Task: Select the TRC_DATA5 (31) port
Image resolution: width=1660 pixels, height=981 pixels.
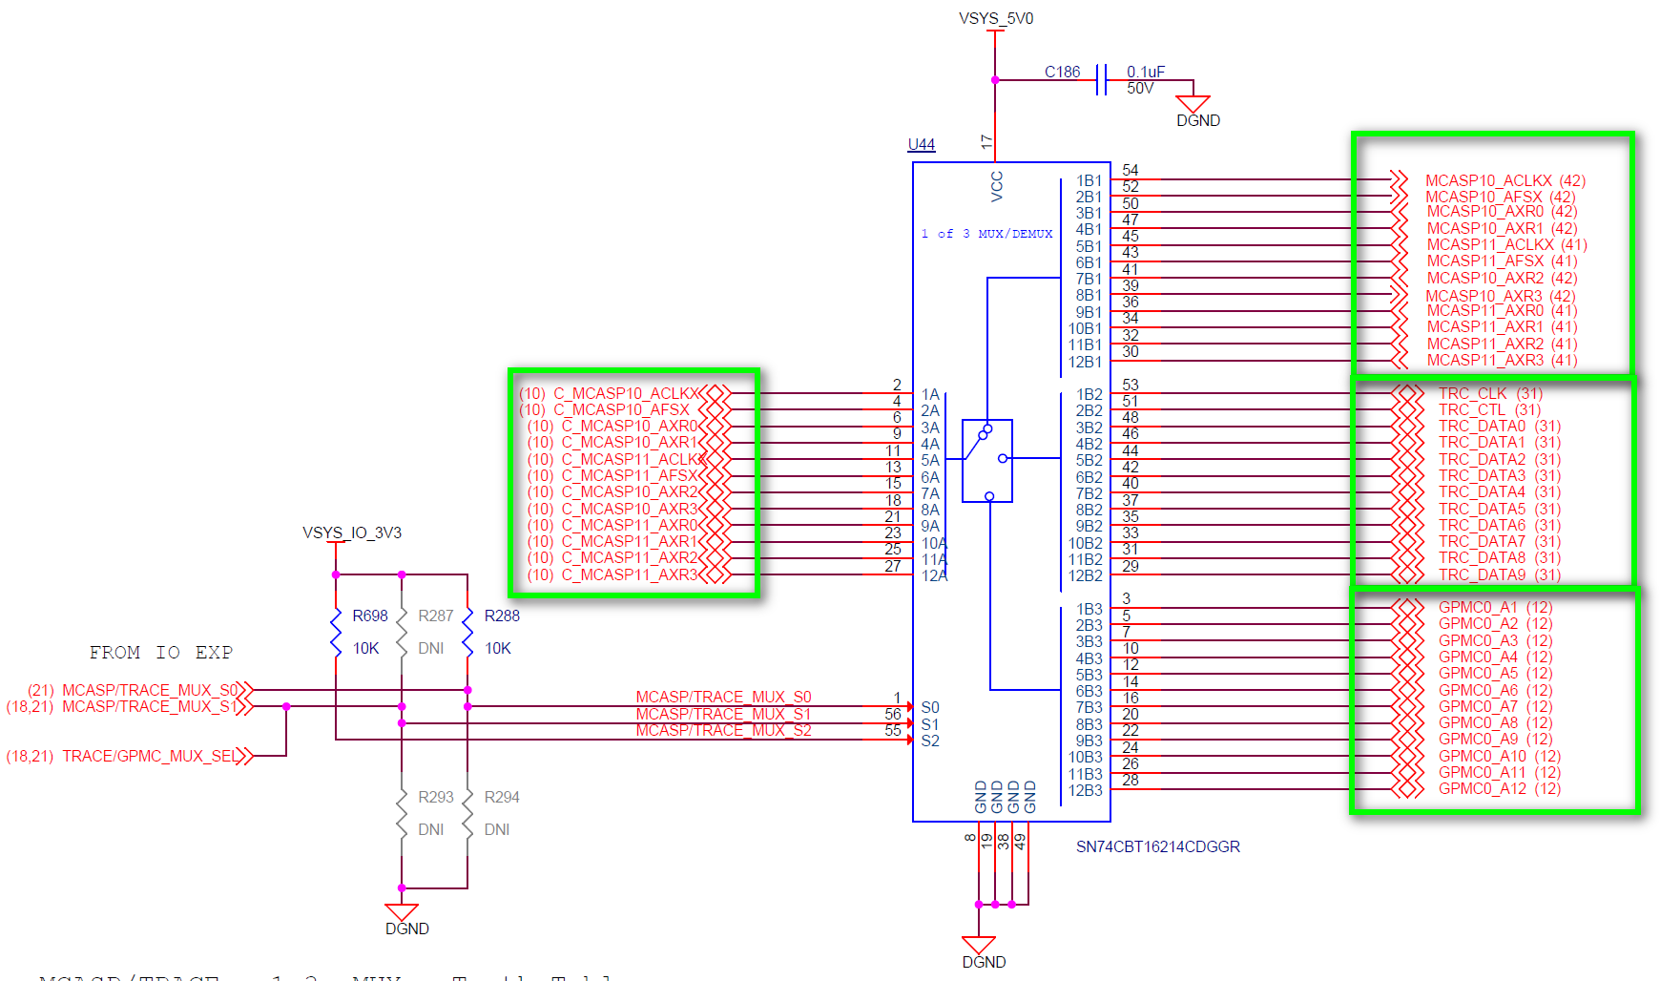Action: pos(1476,509)
